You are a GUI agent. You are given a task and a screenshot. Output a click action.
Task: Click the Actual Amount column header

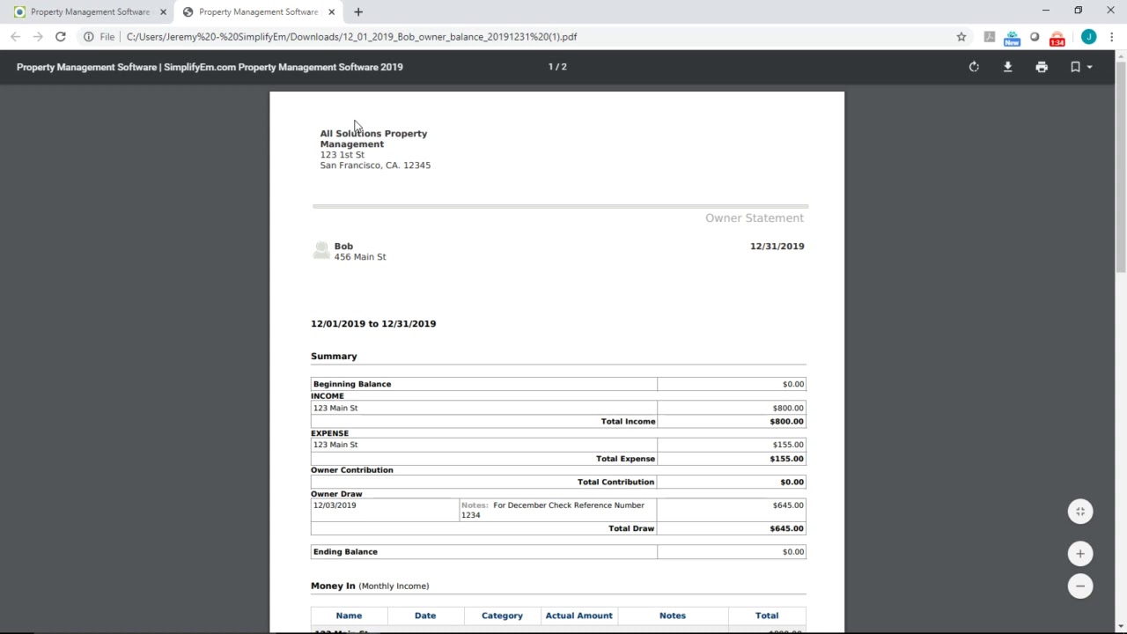tap(578, 616)
